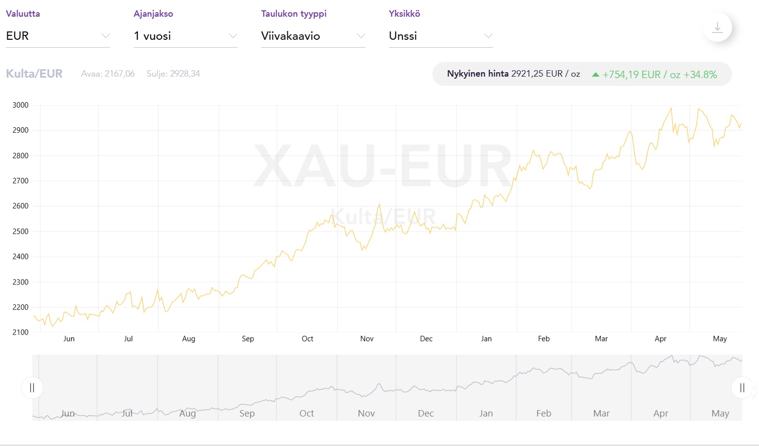Viewport: 759px width, 446px height.
Task: Click Mar label in the range navigator
Action: pyautogui.click(x=601, y=414)
